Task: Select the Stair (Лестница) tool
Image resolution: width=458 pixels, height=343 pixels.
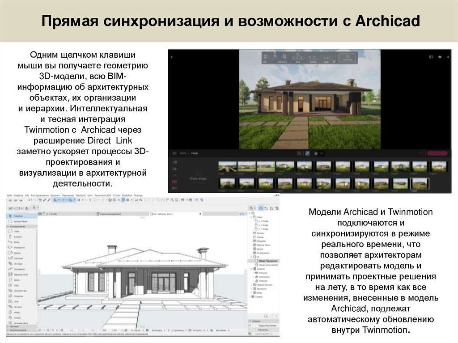Action: [22, 264]
